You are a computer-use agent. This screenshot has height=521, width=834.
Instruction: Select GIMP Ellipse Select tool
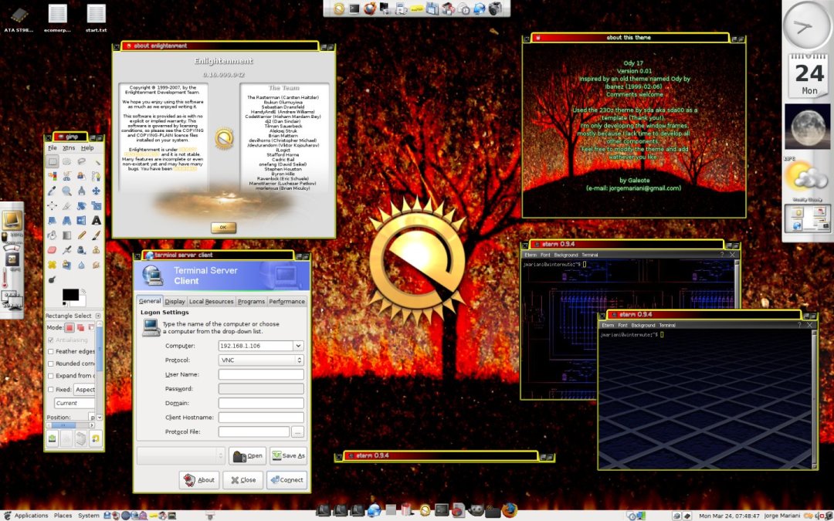pyautogui.click(x=66, y=161)
